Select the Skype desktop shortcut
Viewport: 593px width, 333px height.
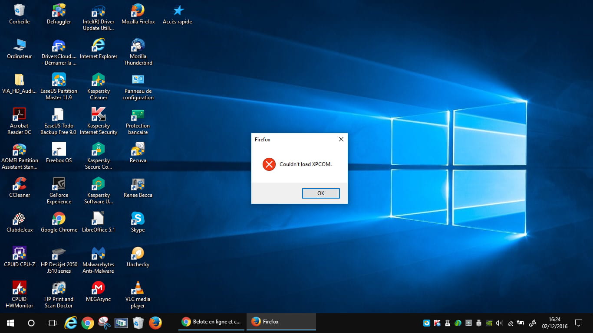pos(138,222)
